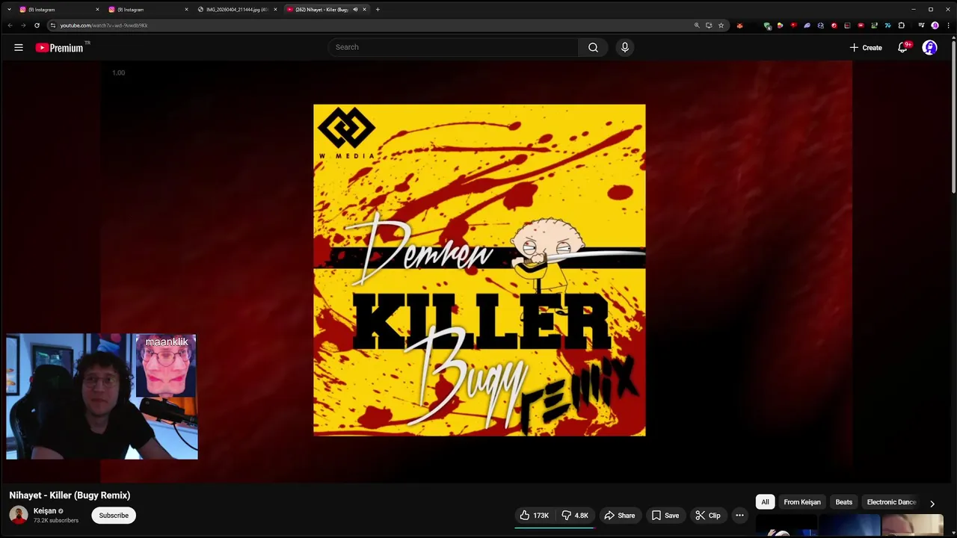Open the multicolor ball extension icon
This screenshot has height=538, width=957.
(x=780, y=25)
